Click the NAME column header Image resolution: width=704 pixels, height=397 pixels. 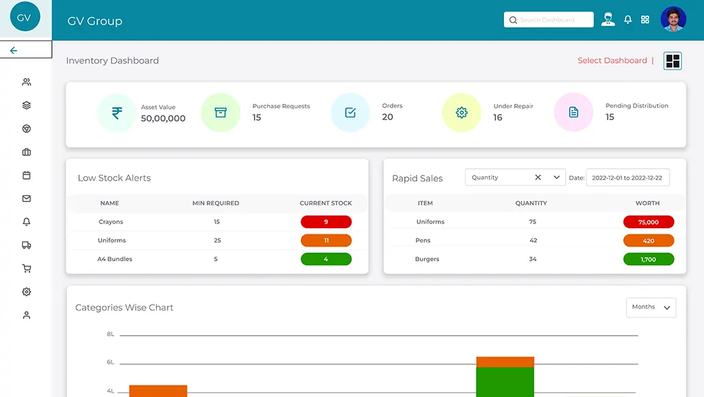point(109,203)
